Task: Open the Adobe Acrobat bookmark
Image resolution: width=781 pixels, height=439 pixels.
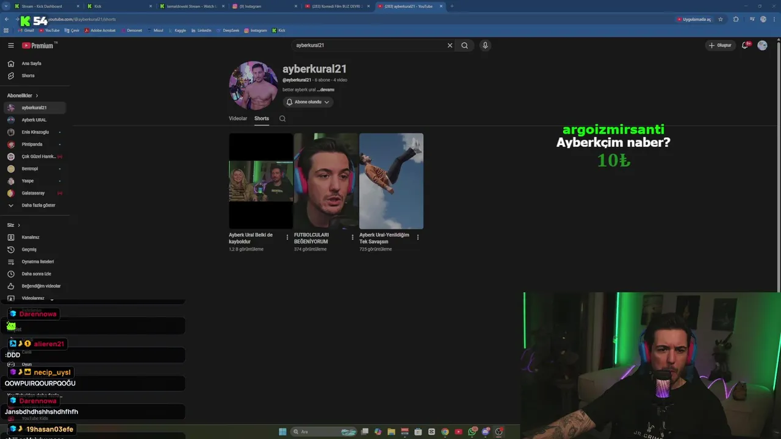Action: coord(101,30)
